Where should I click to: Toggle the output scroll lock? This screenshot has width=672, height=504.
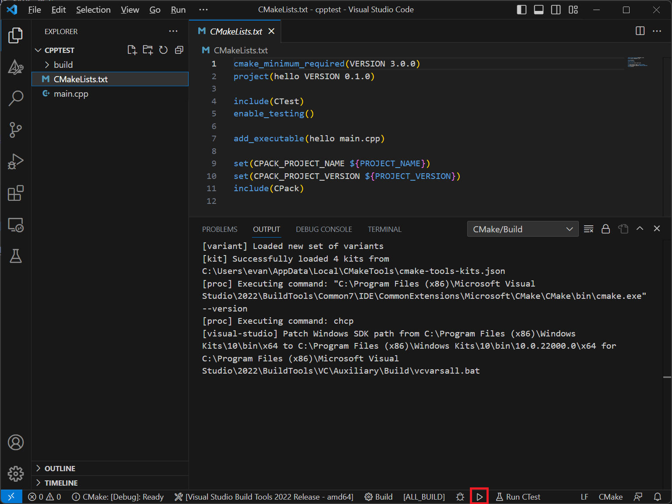pyautogui.click(x=605, y=229)
